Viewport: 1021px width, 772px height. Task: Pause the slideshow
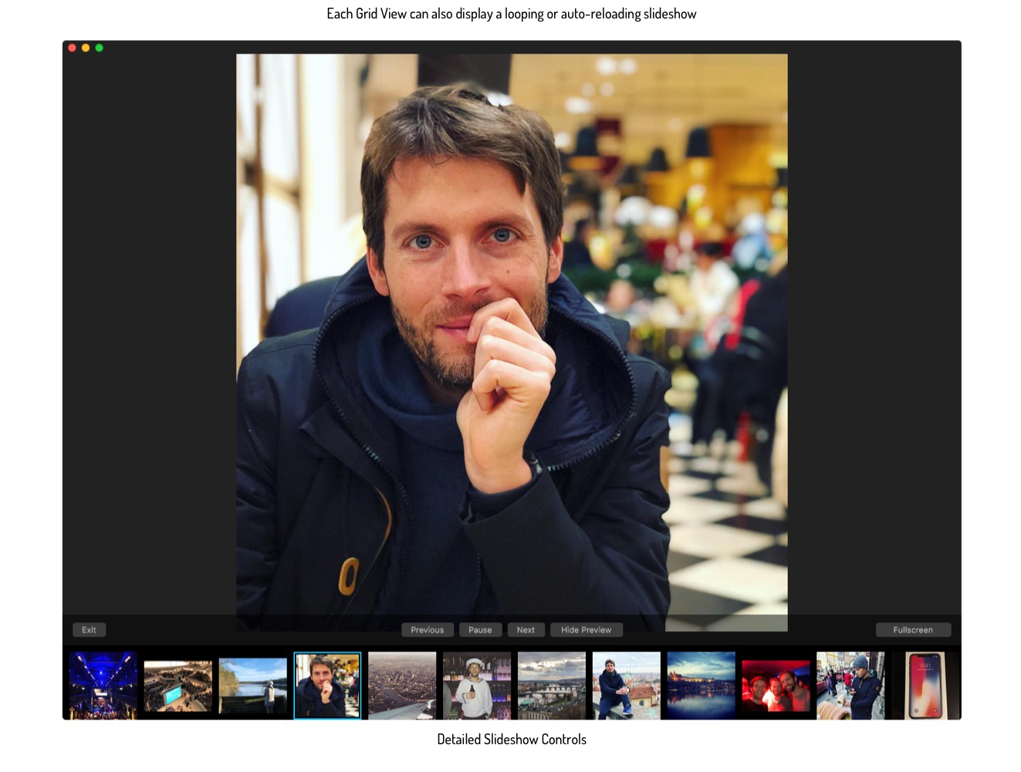click(480, 630)
